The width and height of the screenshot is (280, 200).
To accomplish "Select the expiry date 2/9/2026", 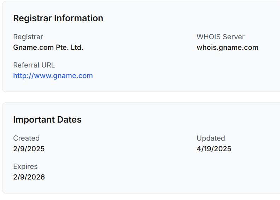I will coord(29,177).
